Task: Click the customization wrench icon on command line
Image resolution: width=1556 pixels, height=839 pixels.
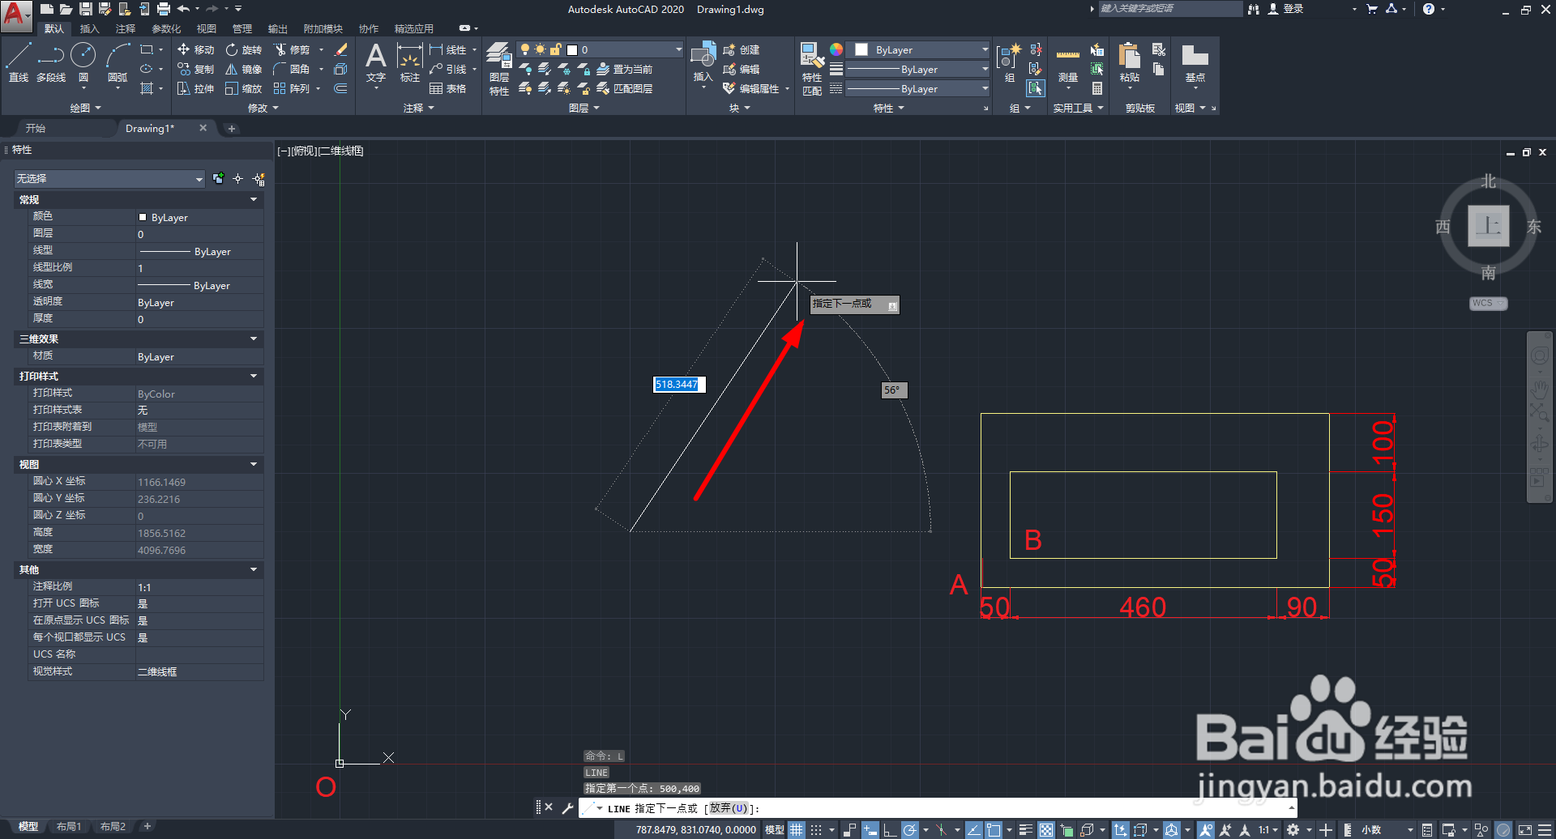Action: tap(567, 807)
